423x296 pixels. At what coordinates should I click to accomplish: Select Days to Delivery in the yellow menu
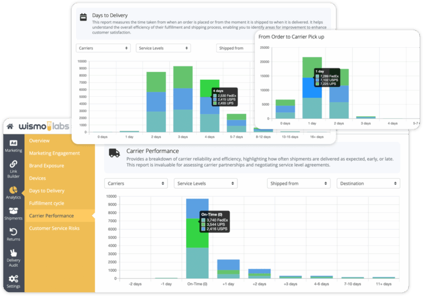[47, 190]
